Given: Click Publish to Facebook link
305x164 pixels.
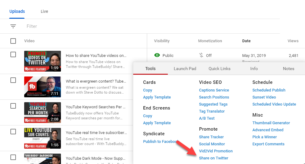Looking at the screenshot, I should tap(160, 141).
